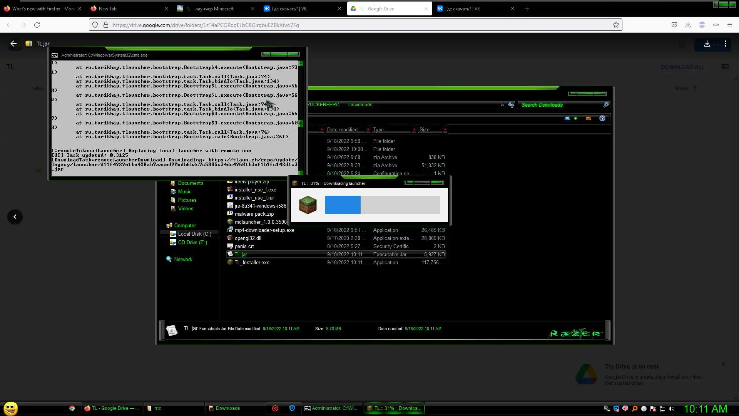
Task: Click the Save to Pocket icon
Action: pyautogui.click(x=674, y=25)
